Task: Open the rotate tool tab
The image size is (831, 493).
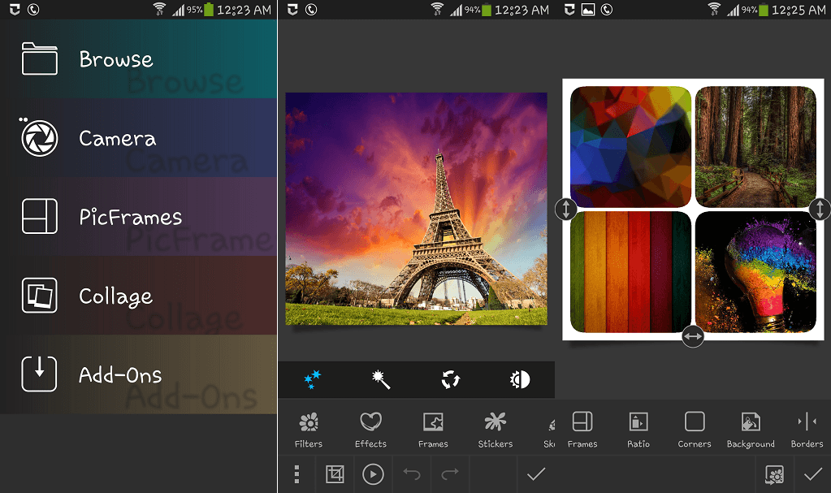Action: [x=449, y=379]
